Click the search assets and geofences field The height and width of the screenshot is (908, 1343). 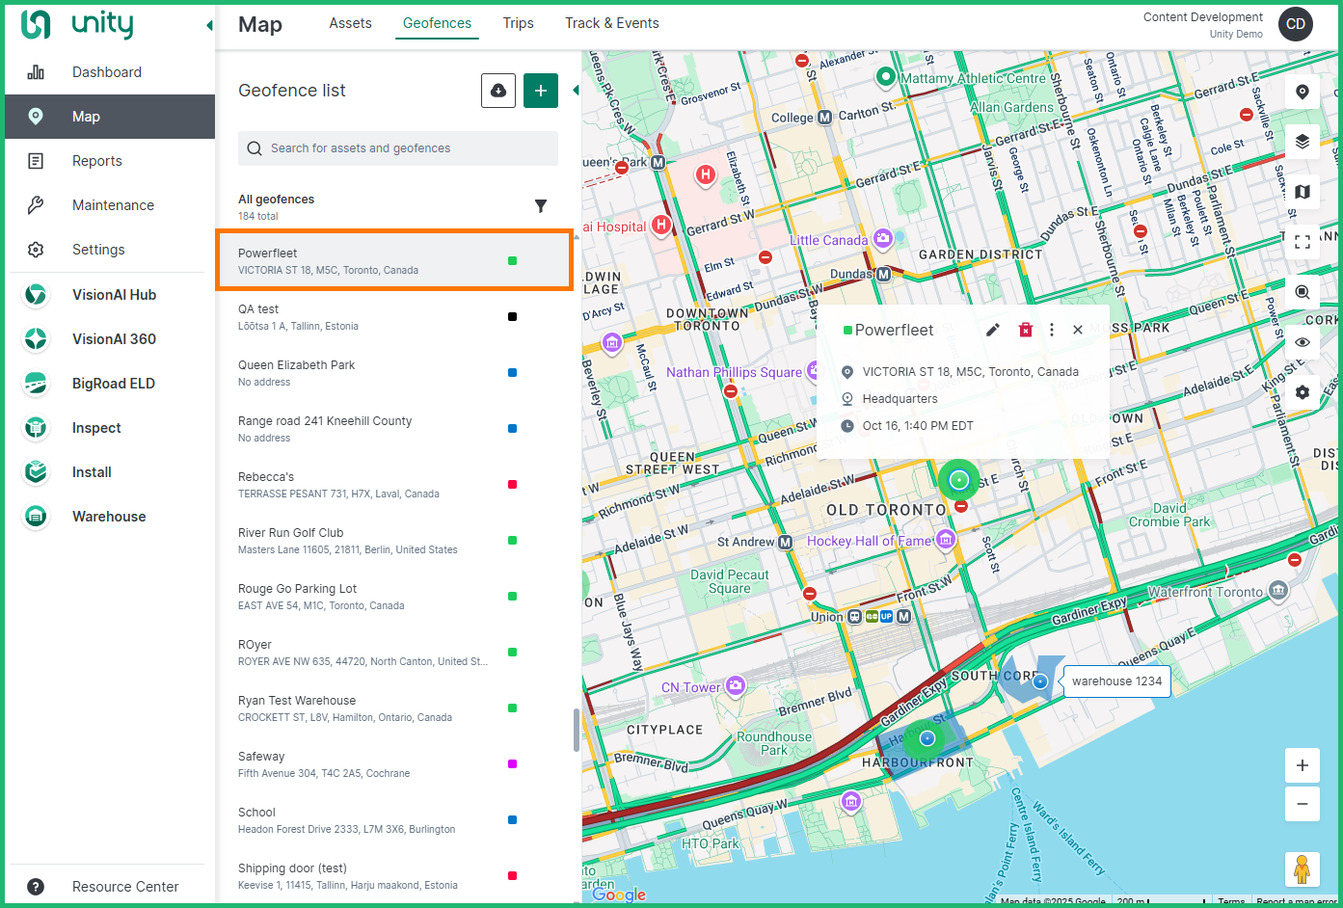coord(398,148)
